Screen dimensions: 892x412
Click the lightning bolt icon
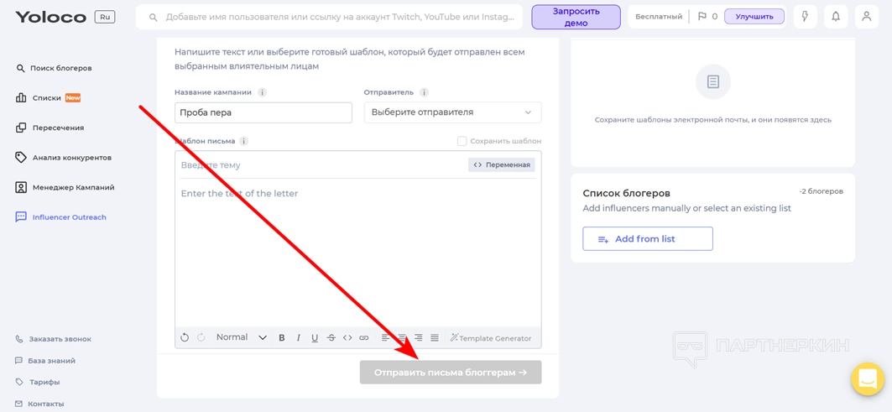pyautogui.click(x=805, y=17)
